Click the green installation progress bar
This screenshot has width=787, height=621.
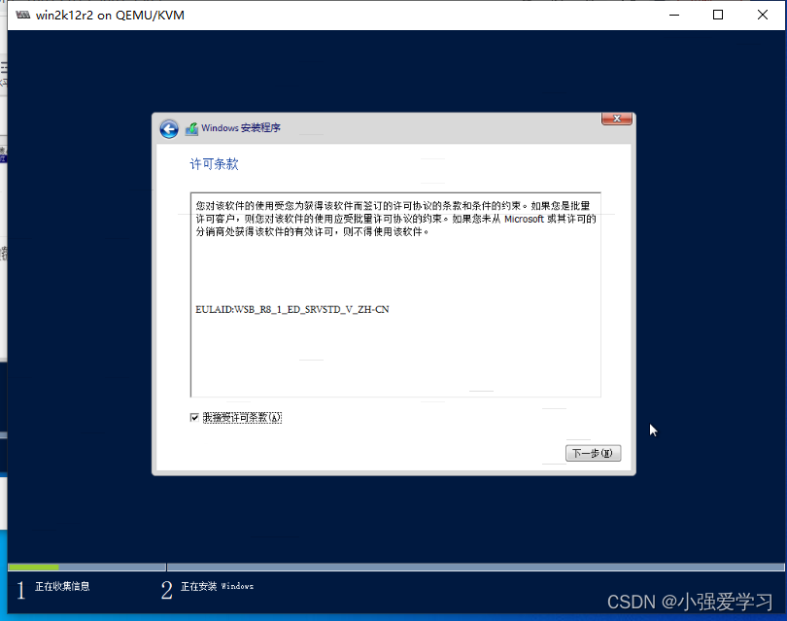pos(34,567)
